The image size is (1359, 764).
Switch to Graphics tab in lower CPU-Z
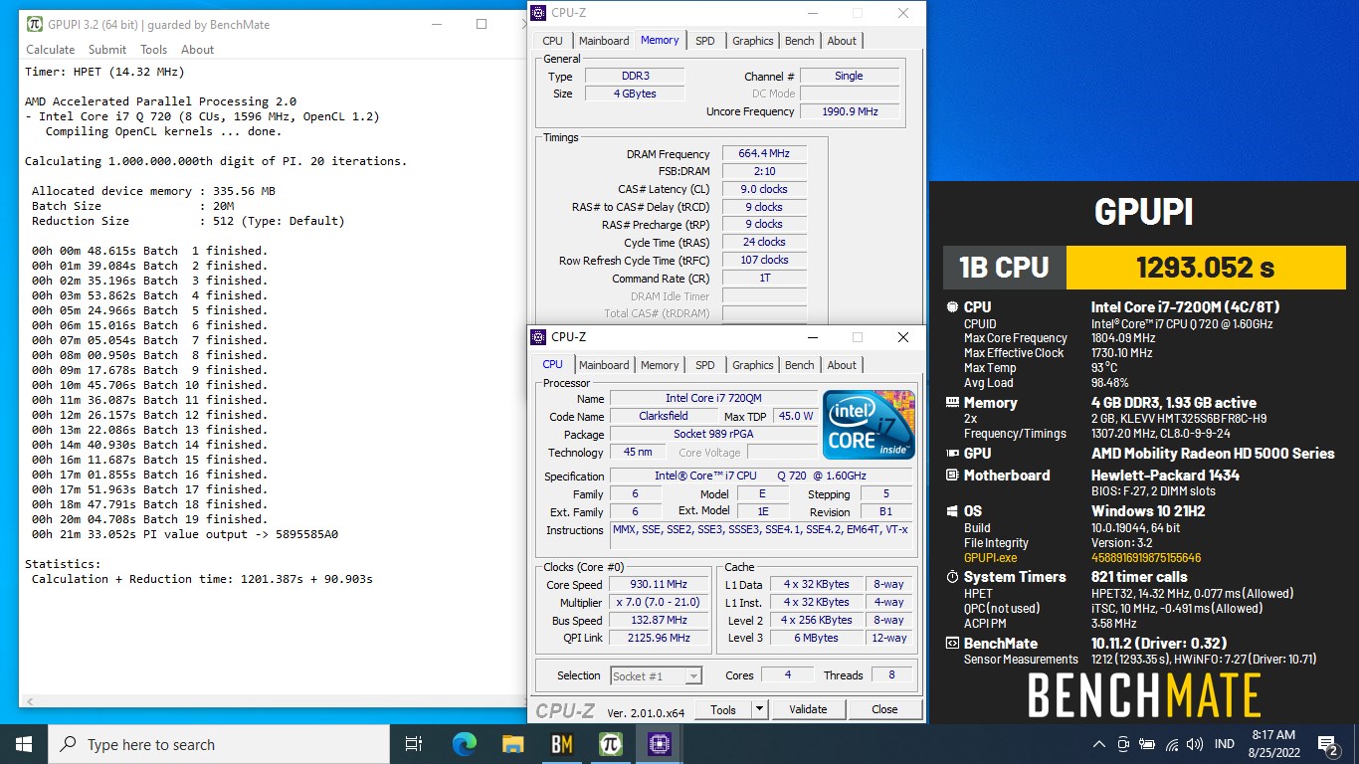click(x=752, y=365)
